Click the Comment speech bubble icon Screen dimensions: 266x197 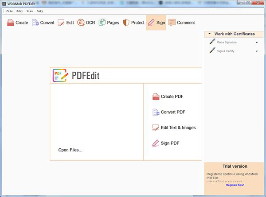coord(172,23)
